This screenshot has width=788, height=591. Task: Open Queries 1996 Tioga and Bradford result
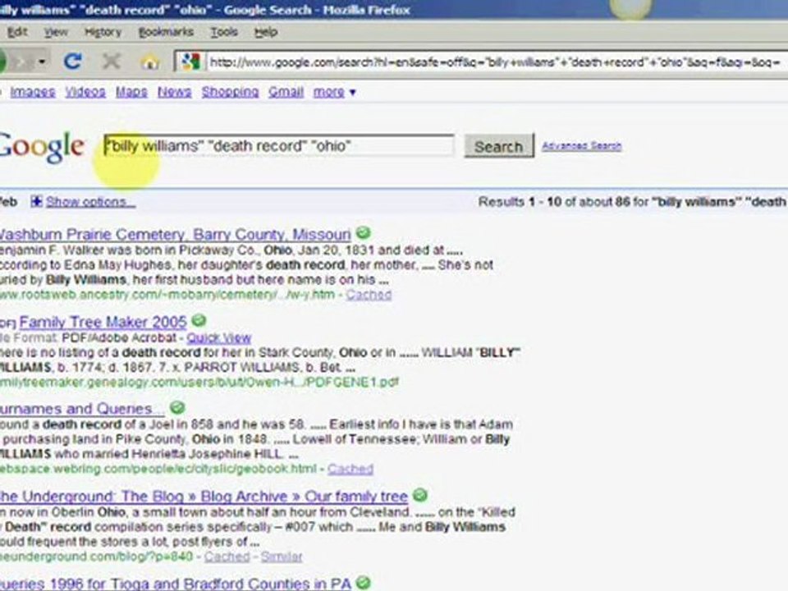coord(175,584)
